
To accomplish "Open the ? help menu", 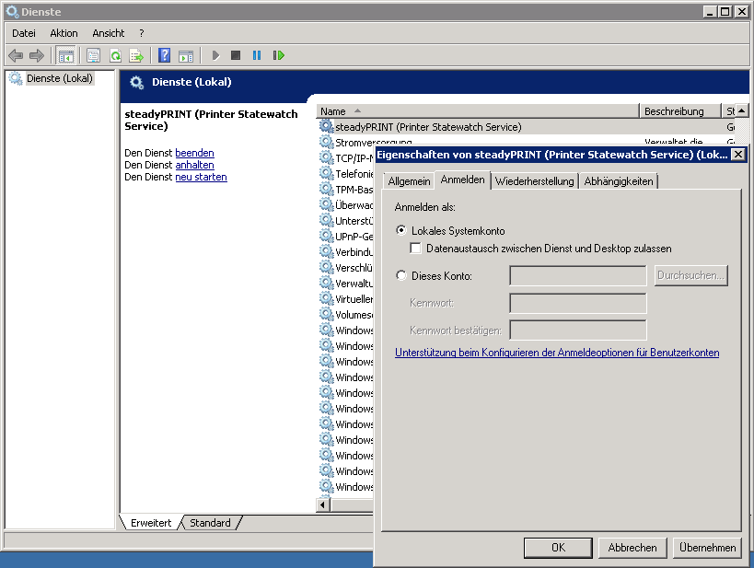I will tap(142, 33).
